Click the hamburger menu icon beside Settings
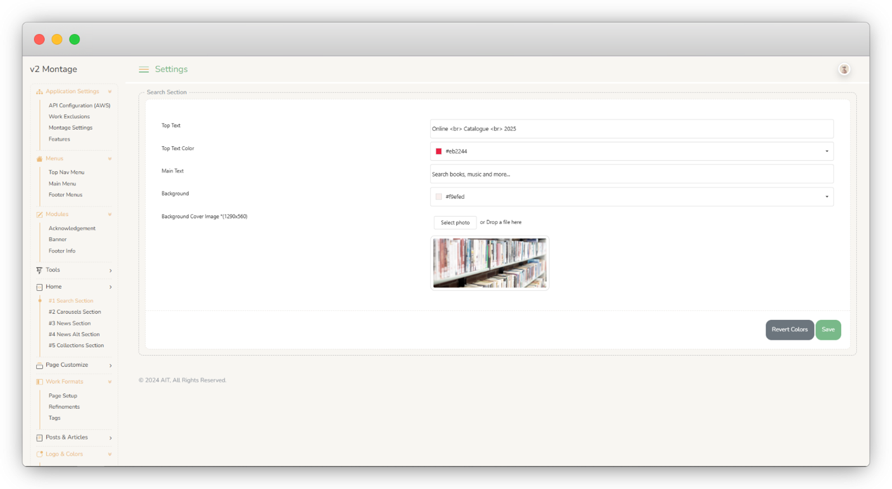The width and height of the screenshot is (892, 489). [x=144, y=69]
